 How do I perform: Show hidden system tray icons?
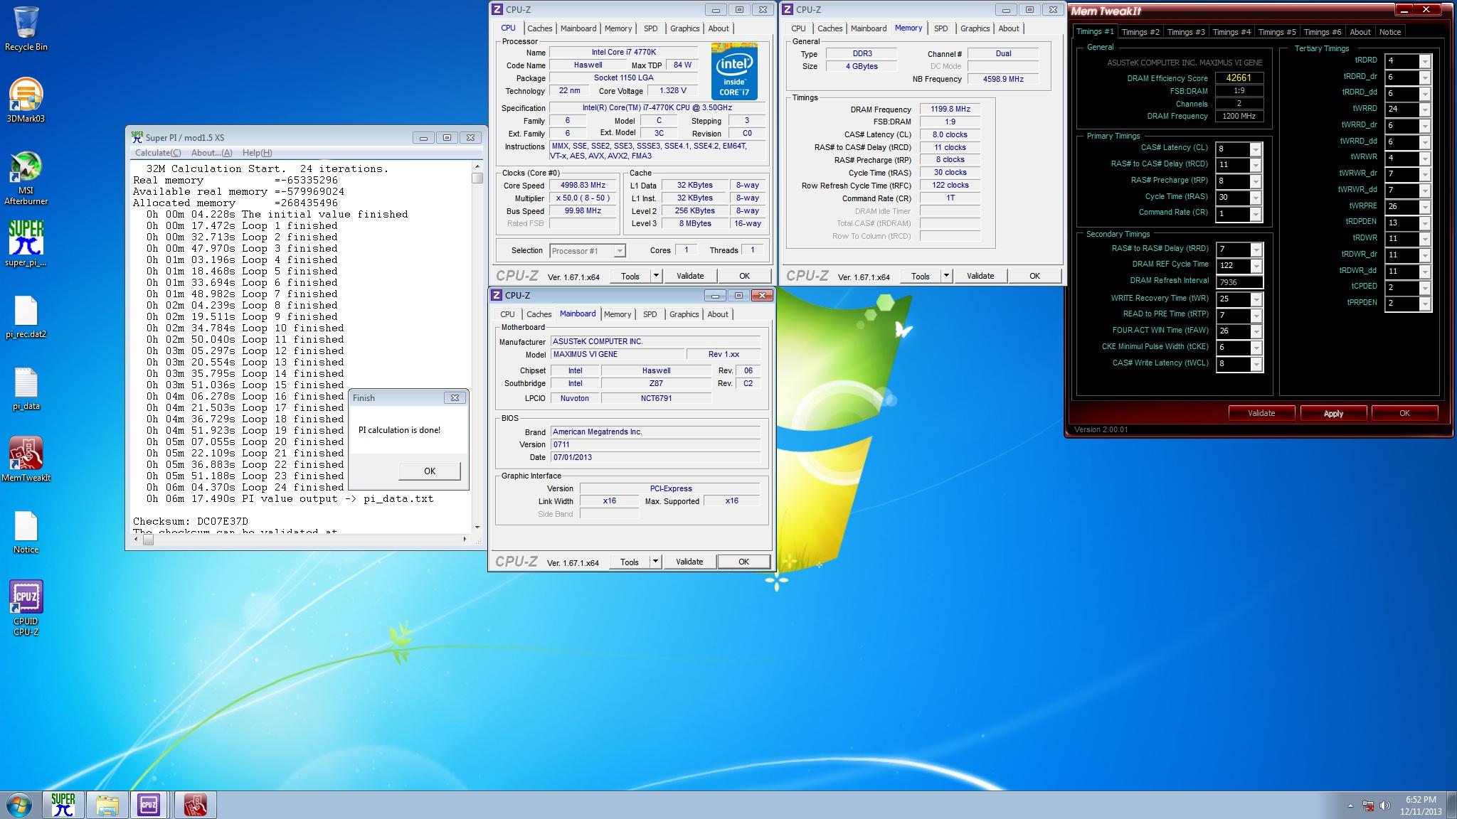pos(1350,805)
